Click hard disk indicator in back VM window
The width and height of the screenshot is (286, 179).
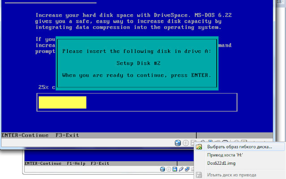coord(162,169)
